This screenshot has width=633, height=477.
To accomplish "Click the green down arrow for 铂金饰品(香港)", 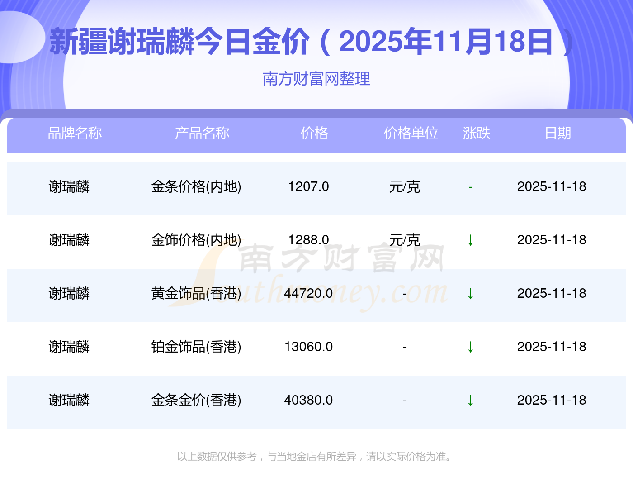I will click(x=470, y=347).
